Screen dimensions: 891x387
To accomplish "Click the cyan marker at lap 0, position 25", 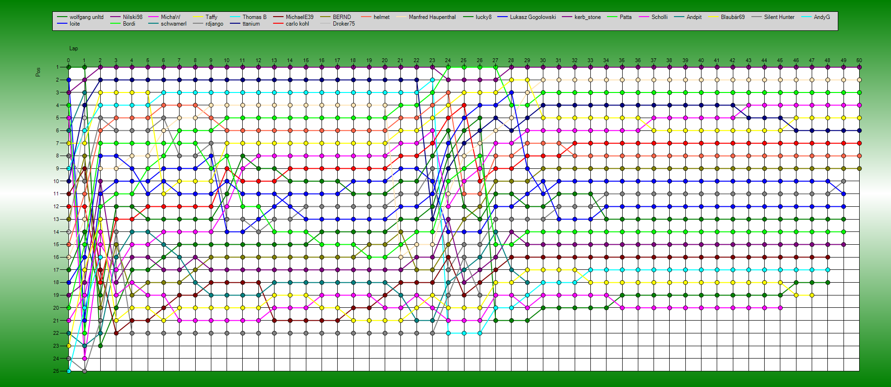I will [x=68, y=371].
